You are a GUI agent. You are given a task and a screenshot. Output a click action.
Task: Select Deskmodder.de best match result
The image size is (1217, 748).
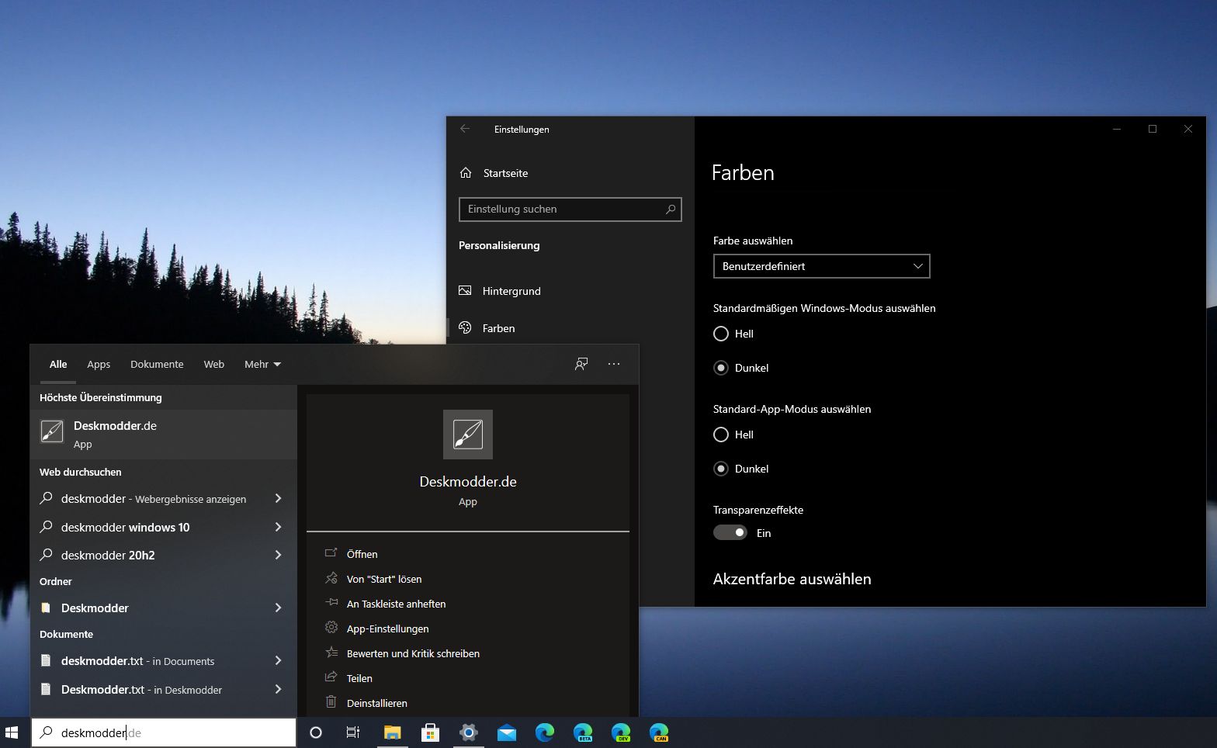(x=164, y=435)
